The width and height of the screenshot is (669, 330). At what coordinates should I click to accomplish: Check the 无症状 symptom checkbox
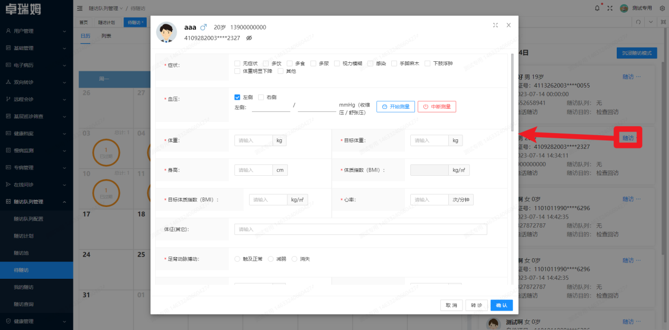[x=237, y=63]
